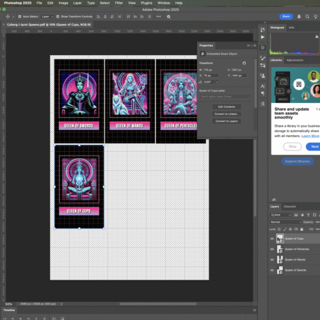Hide the Queen of Swords layer
Screen dimensions: 320x320
click(x=272, y=270)
